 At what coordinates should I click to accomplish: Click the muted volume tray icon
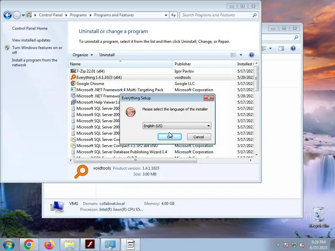point(302,245)
